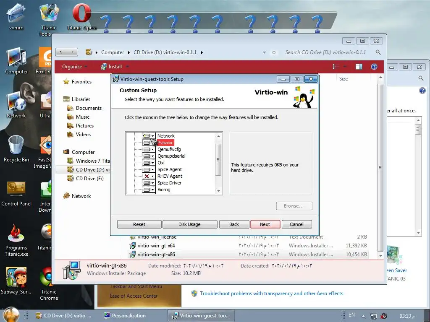Click the Explorer file list scrollbar
430x322 pixels.
pyautogui.click(x=380, y=168)
